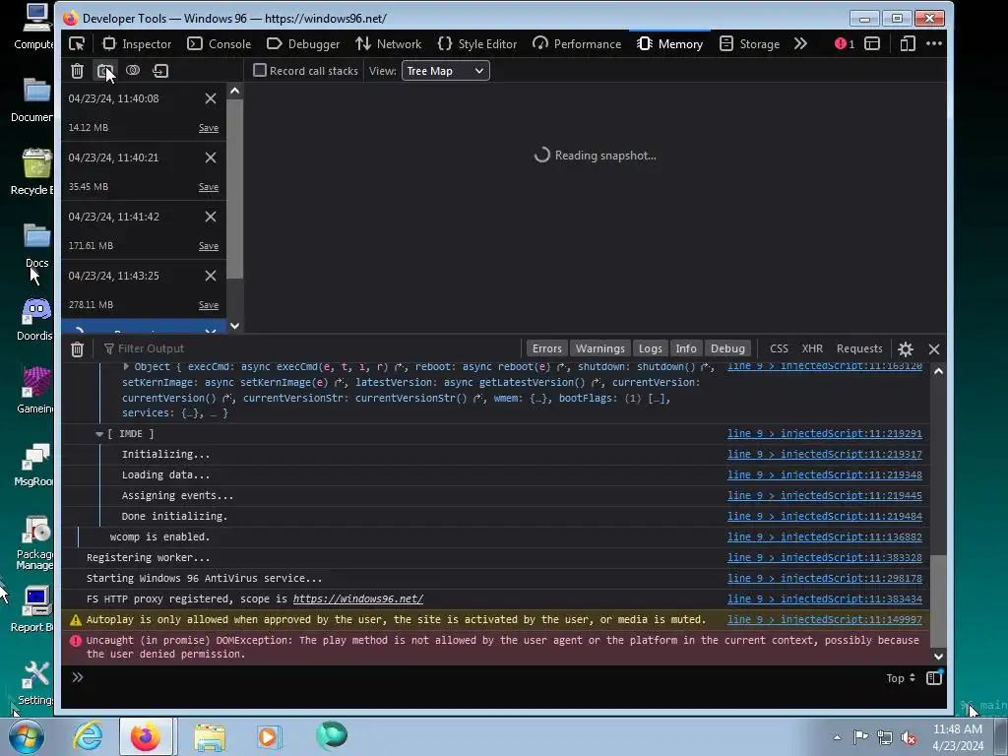Image resolution: width=1008 pixels, height=756 pixels.
Task: Show hidden tray icons arrow
Action: pyautogui.click(x=837, y=737)
